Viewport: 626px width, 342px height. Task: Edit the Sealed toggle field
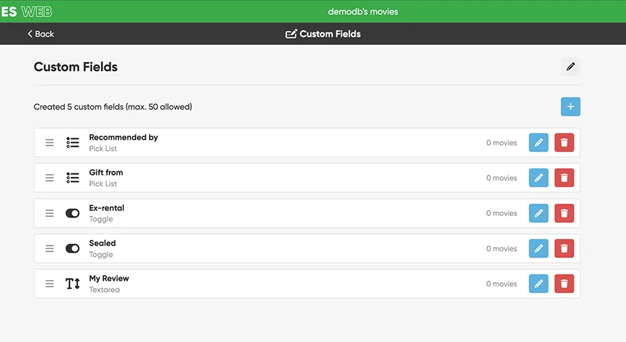(539, 248)
